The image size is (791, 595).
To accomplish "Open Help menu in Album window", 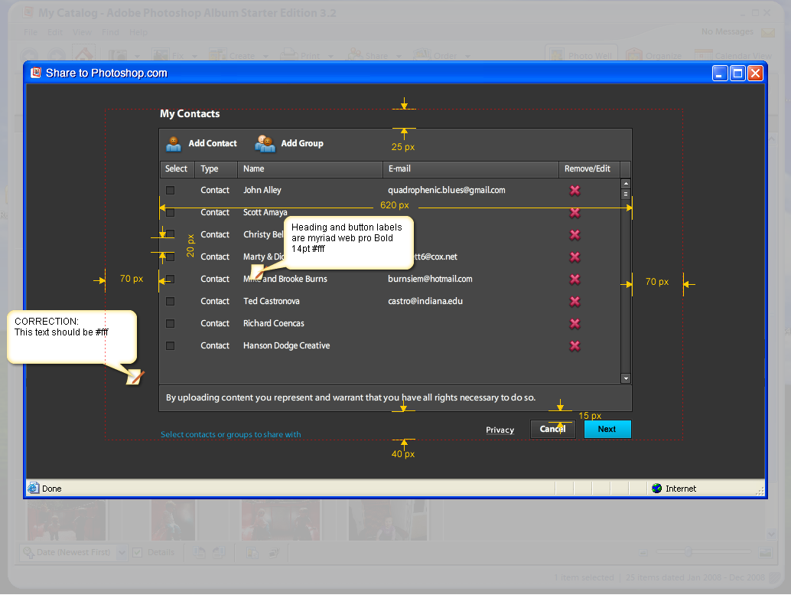I will (138, 32).
